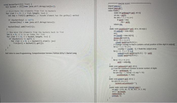This screenshot has width=177, height=103.
Task: Click comment 'Change count[i] so that it contains actual position'
Action: [144, 45]
